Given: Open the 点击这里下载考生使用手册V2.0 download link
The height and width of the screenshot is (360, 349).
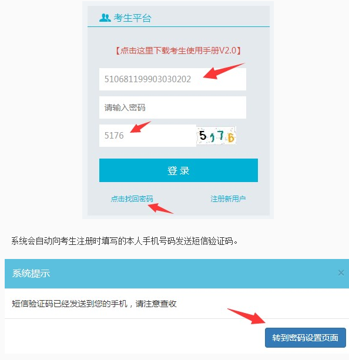Looking at the screenshot, I should pos(178,51).
